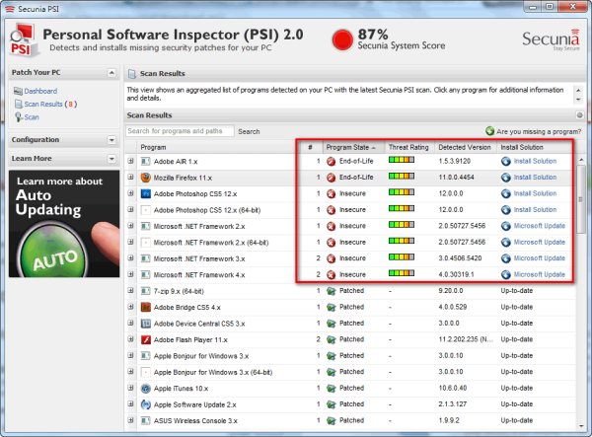The height and width of the screenshot is (437, 592).
Task: Click threat rating bar for Adobe Photoshop CS5 12.x
Action: [x=402, y=192]
